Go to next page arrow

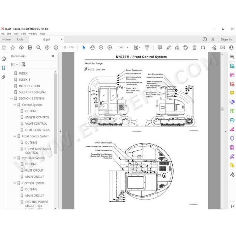pos(56,48)
